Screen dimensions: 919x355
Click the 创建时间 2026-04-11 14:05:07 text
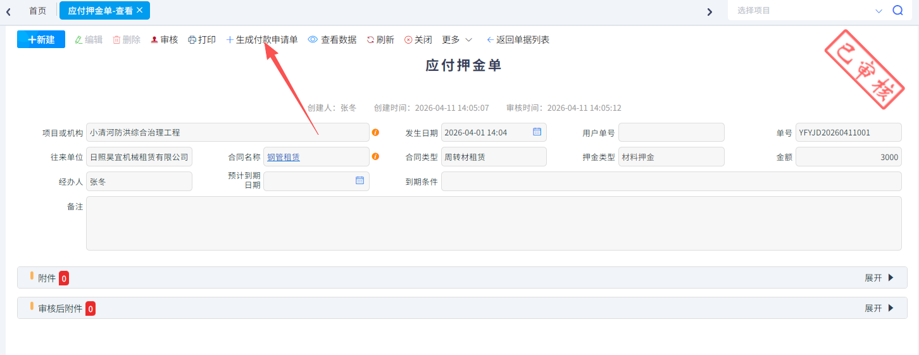pyautogui.click(x=432, y=108)
